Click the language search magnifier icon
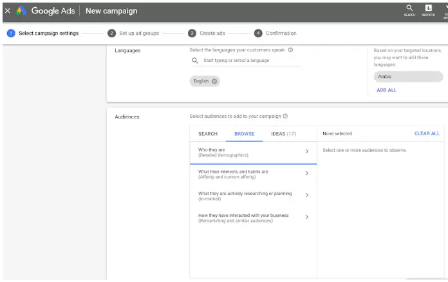This screenshot has height=282, width=448. click(195, 61)
